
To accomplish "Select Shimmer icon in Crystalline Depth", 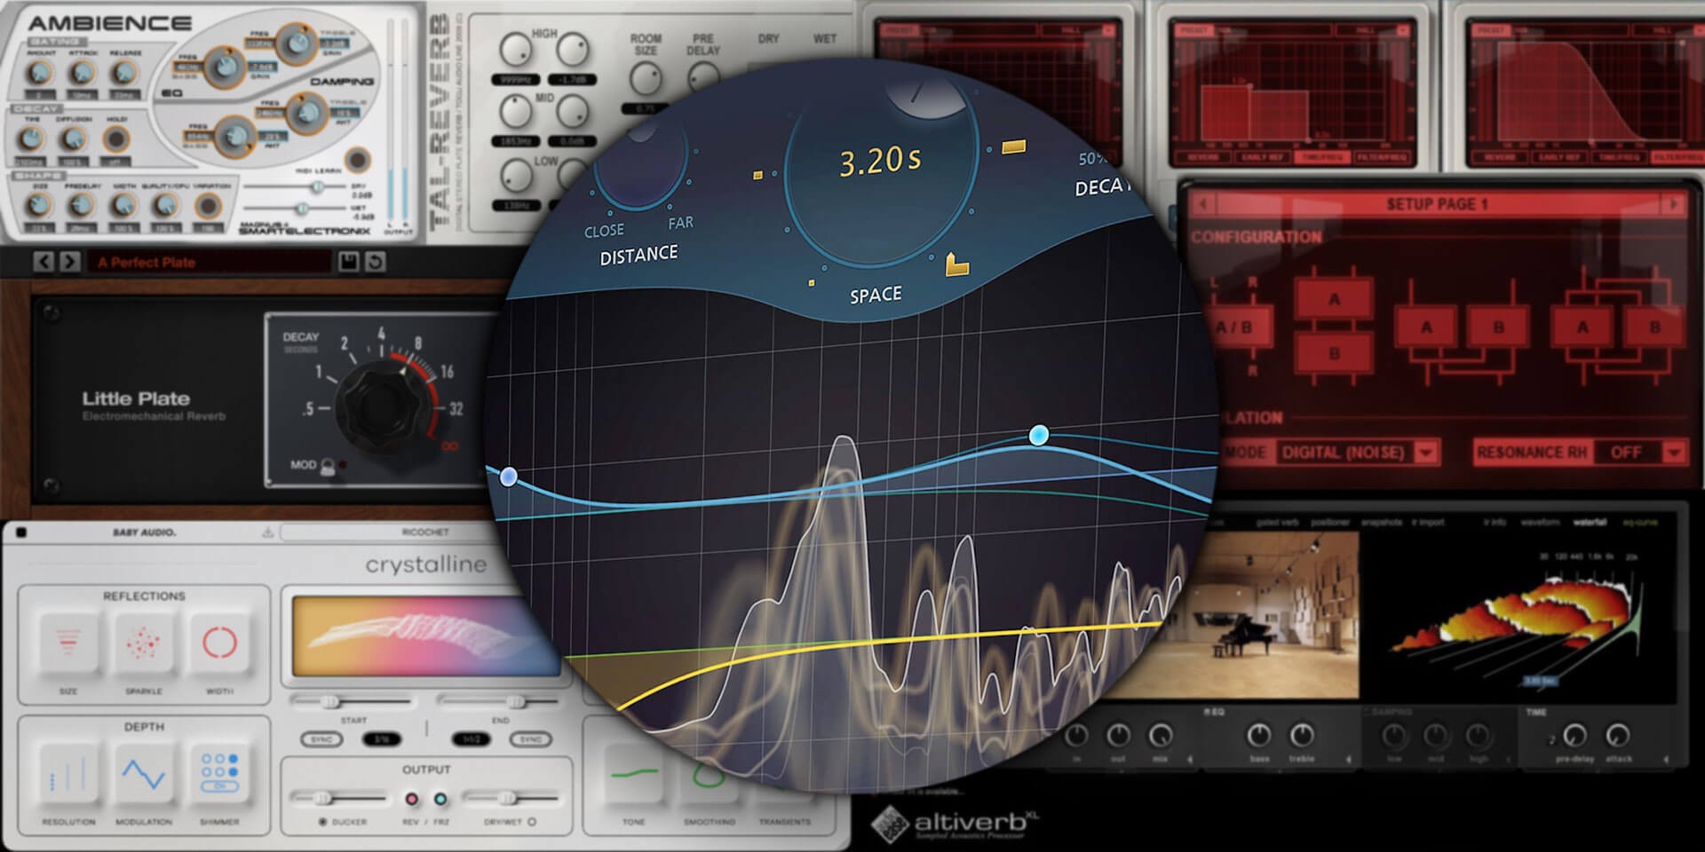I will click(x=219, y=773).
